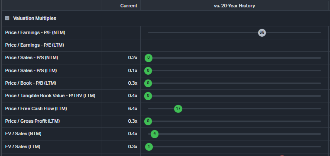Click the P/S (LTM) percentile marker
This screenshot has height=156, width=330.
[148, 71]
